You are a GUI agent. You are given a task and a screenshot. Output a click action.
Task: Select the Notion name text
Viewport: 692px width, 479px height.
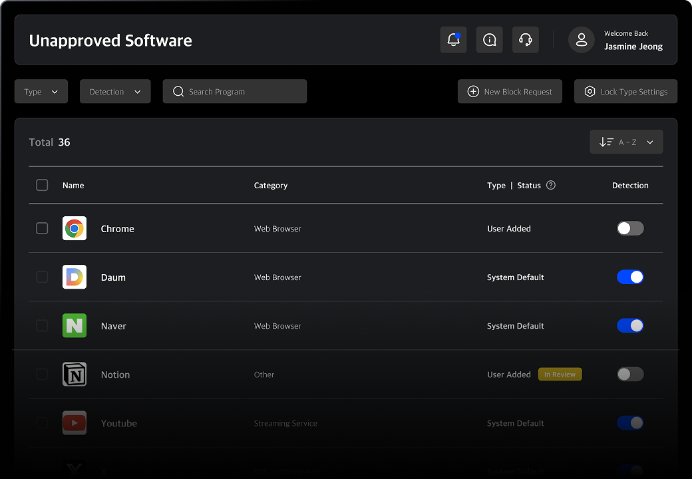(x=115, y=375)
